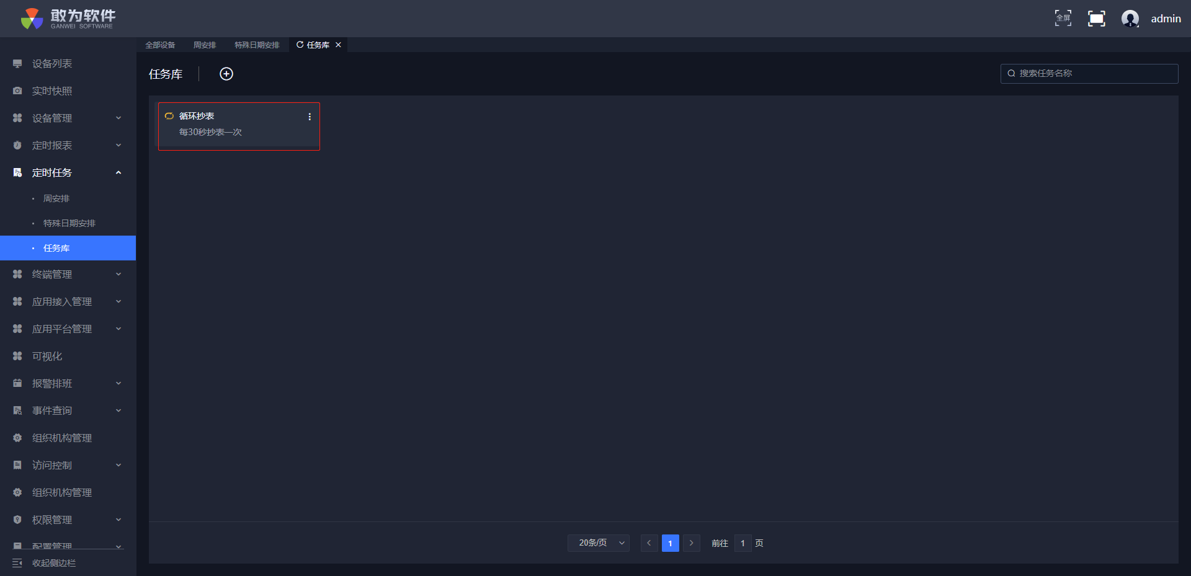Open the 20条/页 page size dropdown
This screenshot has height=576, width=1191.
[x=599, y=543]
